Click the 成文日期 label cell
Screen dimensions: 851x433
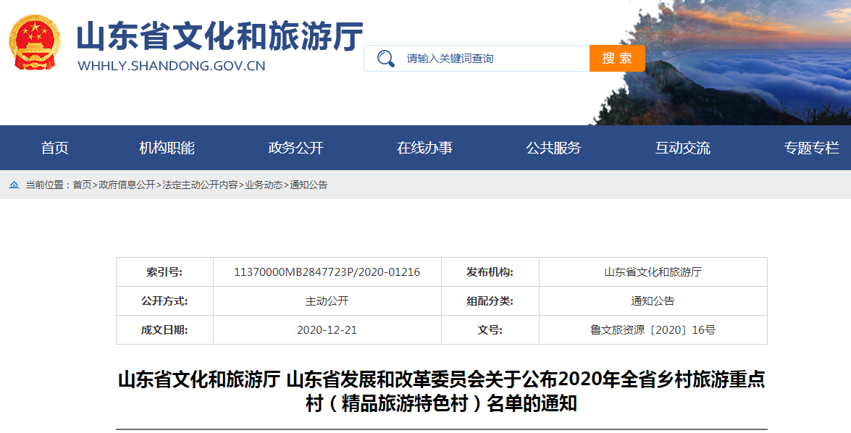[x=164, y=330]
